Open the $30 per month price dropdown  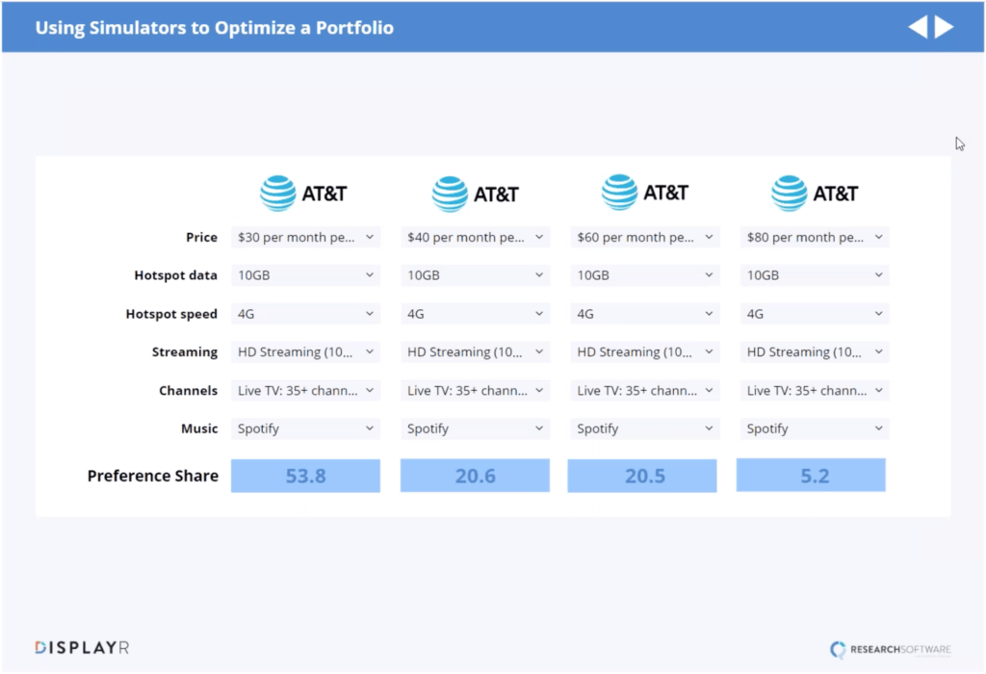click(x=306, y=237)
